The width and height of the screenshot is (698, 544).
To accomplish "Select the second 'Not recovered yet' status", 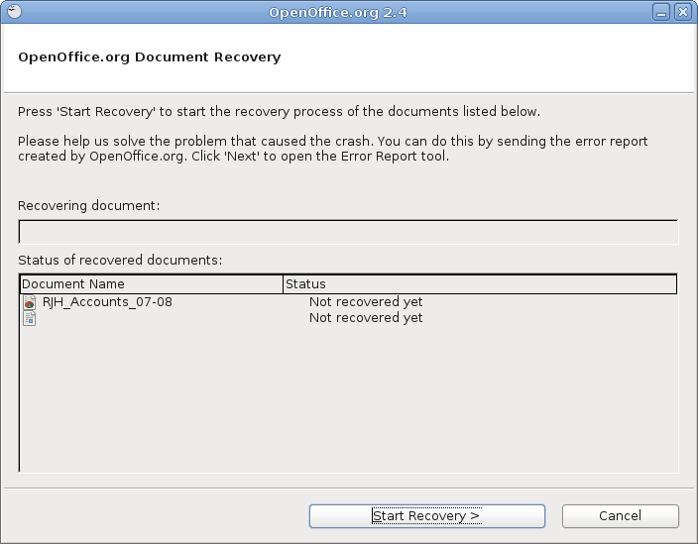I will 366,318.
